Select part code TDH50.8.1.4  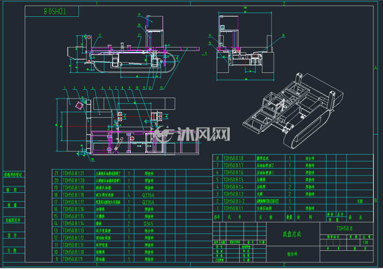click(233, 187)
